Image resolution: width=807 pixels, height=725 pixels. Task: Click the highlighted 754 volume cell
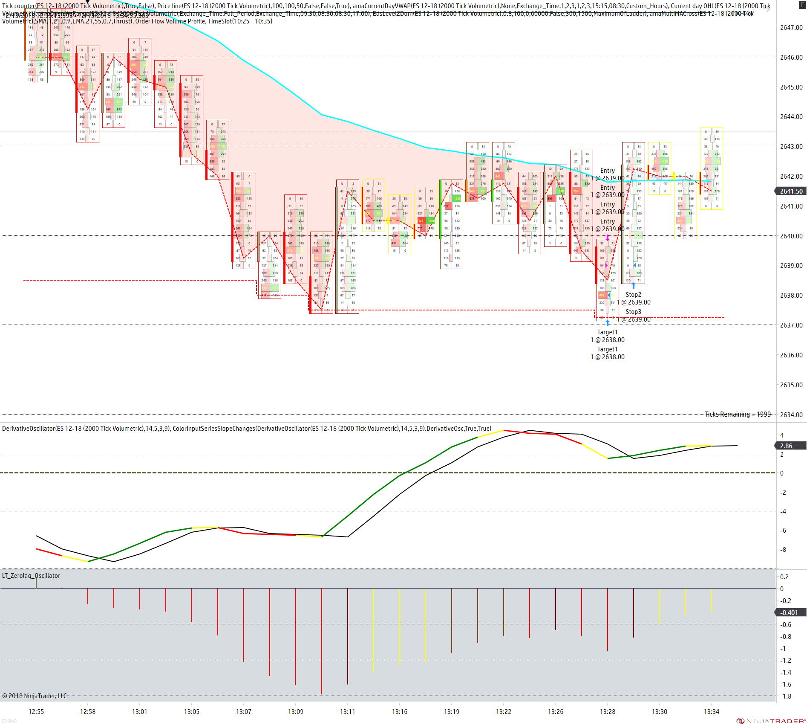pyautogui.click(x=576, y=191)
